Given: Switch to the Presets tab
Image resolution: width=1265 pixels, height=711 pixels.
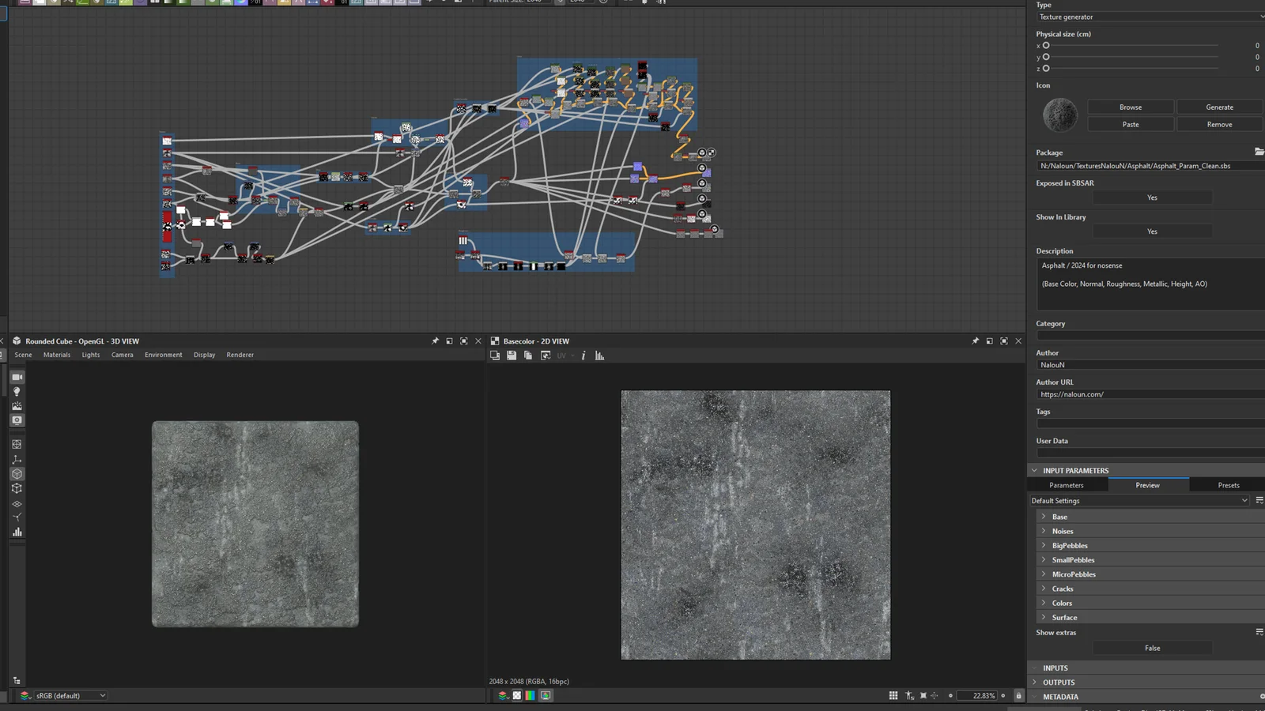Looking at the screenshot, I should 1228,484.
